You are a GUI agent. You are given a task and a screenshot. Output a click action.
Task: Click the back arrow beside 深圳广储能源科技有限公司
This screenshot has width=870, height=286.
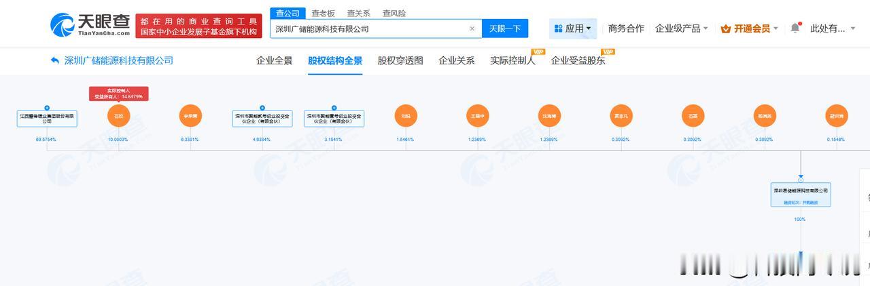(x=55, y=60)
